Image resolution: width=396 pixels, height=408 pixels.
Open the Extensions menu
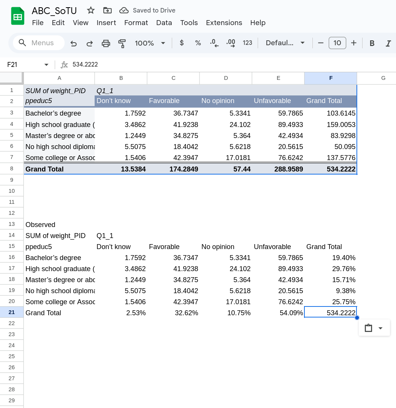(x=224, y=23)
